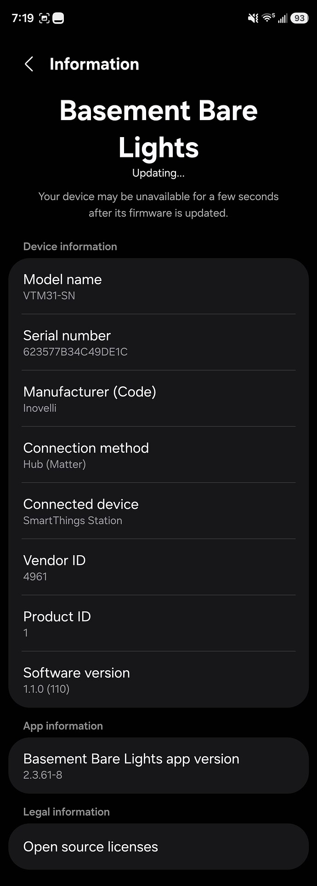Select the Basement Bare Lights device title

(x=158, y=129)
